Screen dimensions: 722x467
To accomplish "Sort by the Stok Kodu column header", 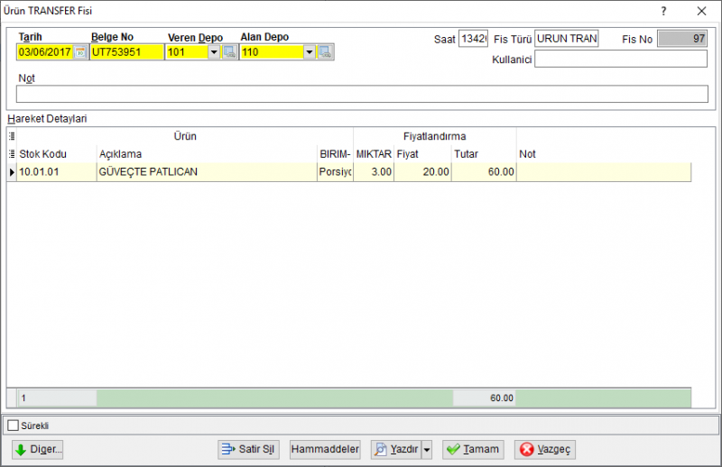I will coord(57,153).
